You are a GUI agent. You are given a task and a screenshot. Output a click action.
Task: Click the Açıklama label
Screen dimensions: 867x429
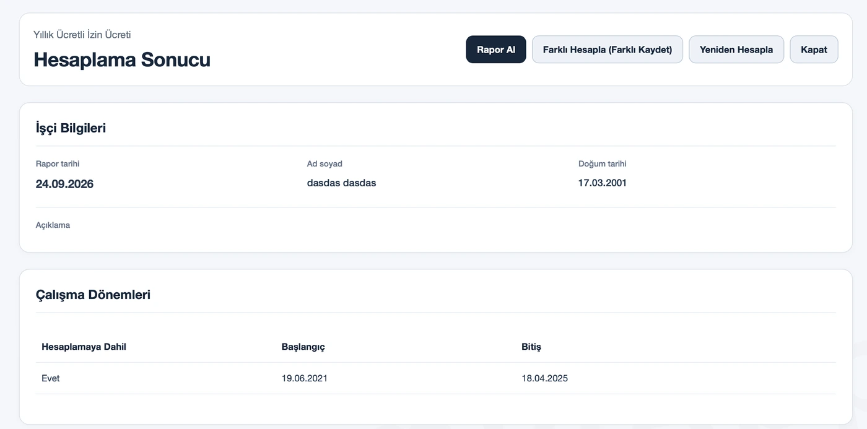pos(53,225)
